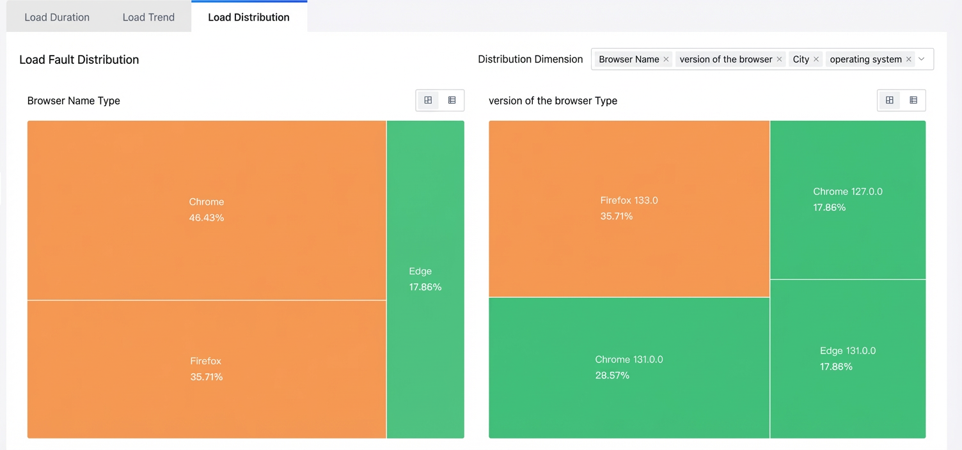The image size is (962, 450).
Task: Click the Load Fault Distribution heading
Action: coord(79,59)
